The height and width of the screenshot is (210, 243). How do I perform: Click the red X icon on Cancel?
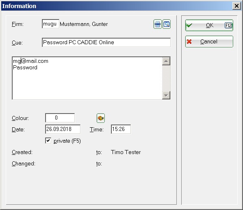click(189, 41)
